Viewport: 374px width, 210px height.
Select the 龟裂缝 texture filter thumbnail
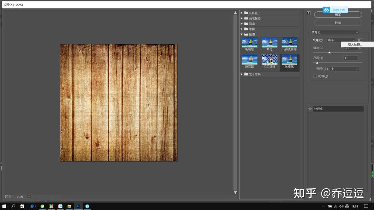(249, 42)
